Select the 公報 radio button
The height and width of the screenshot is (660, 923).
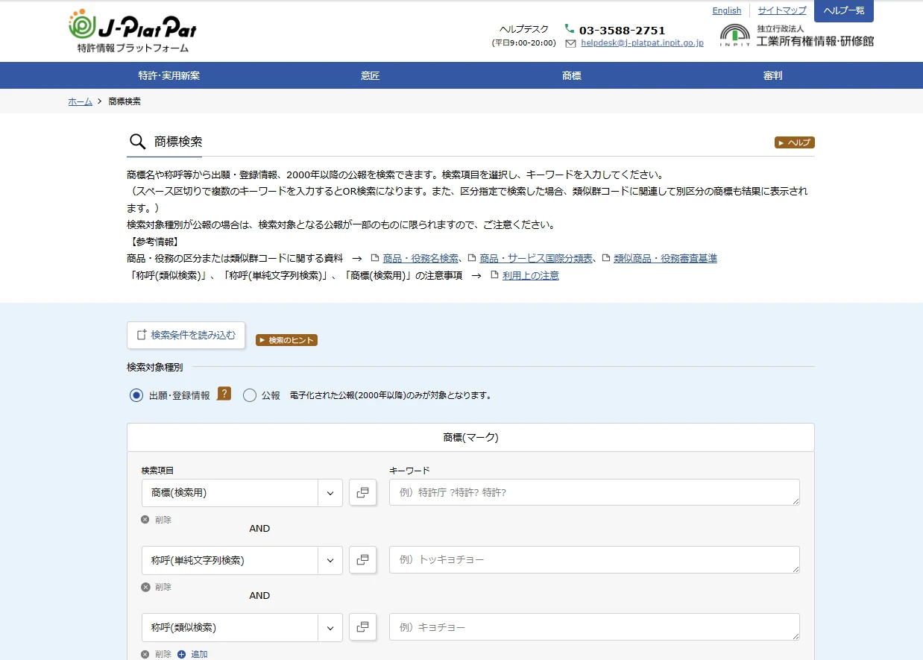(250, 396)
